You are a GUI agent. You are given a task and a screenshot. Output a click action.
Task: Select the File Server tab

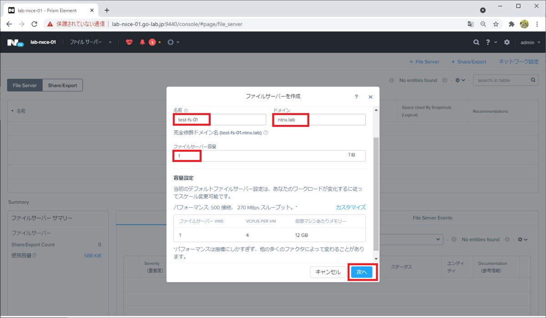(x=25, y=85)
